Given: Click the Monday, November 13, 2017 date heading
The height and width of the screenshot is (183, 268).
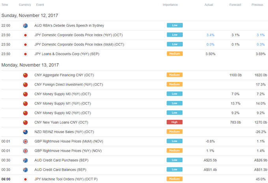Looking at the screenshot, I should 30,65.
